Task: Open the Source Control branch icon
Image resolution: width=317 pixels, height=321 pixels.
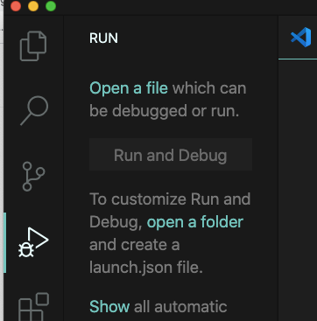Action: [33, 177]
